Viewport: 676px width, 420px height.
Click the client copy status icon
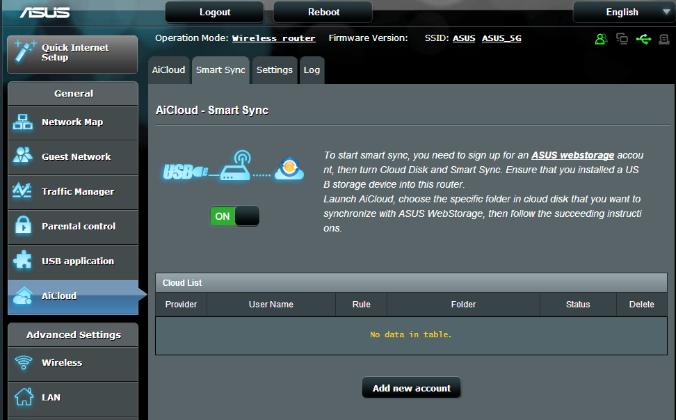[x=622, y=39]
